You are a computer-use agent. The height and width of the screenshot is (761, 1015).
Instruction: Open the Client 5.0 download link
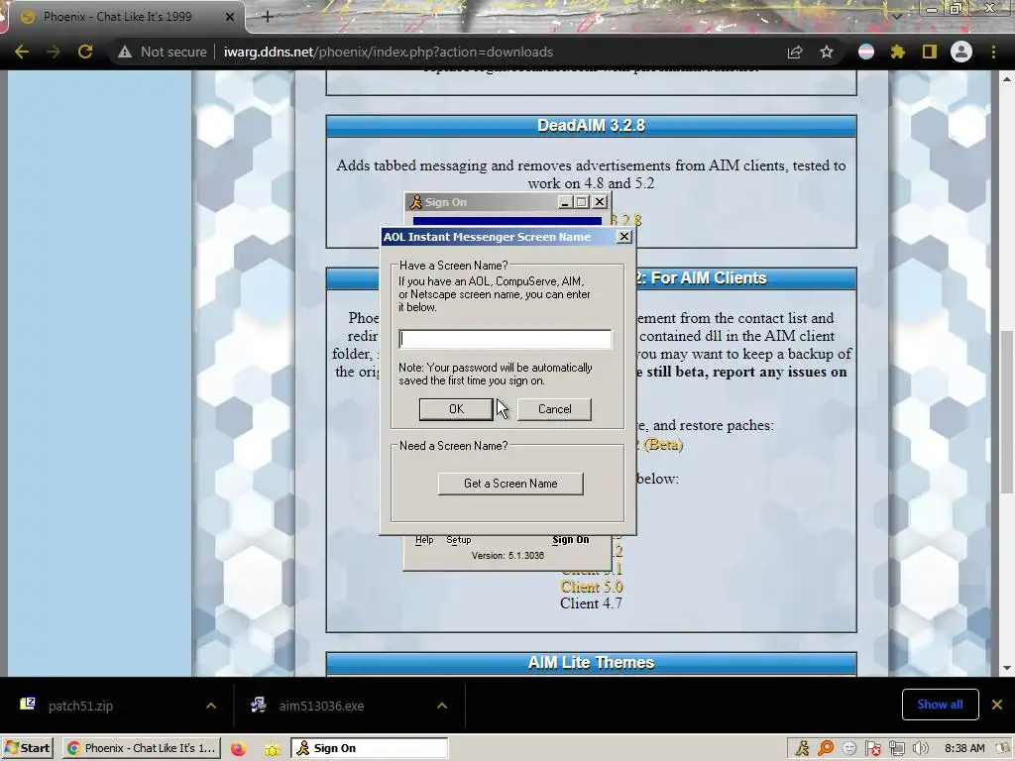click(591, 587)
